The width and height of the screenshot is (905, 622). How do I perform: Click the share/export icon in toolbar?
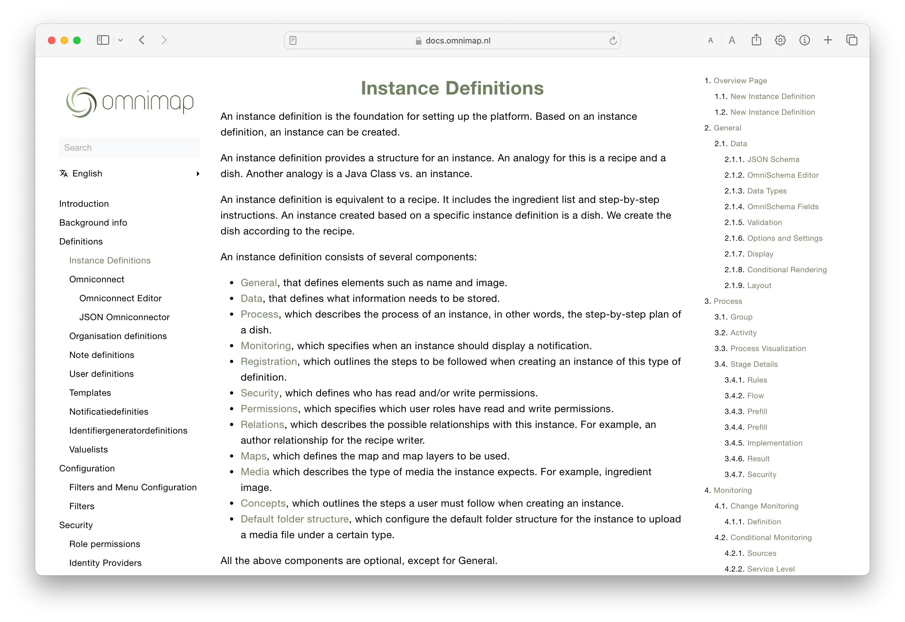pyautogui.click(x=757, y=39)
